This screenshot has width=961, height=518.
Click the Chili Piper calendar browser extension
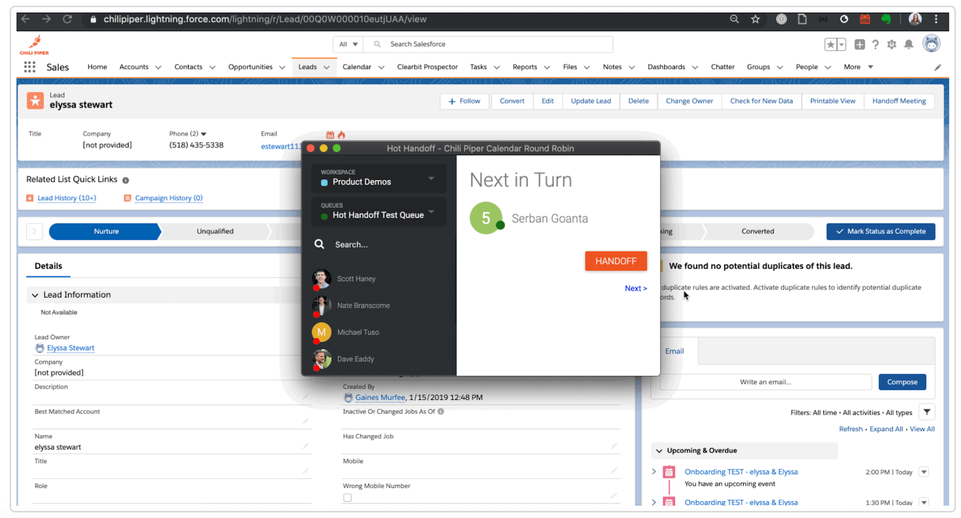(865, 19)
